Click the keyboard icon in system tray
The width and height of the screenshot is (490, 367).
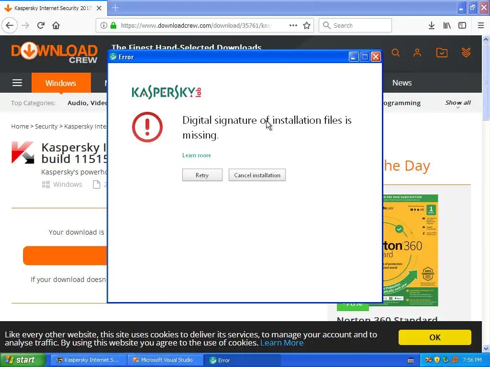coord(411,360)
